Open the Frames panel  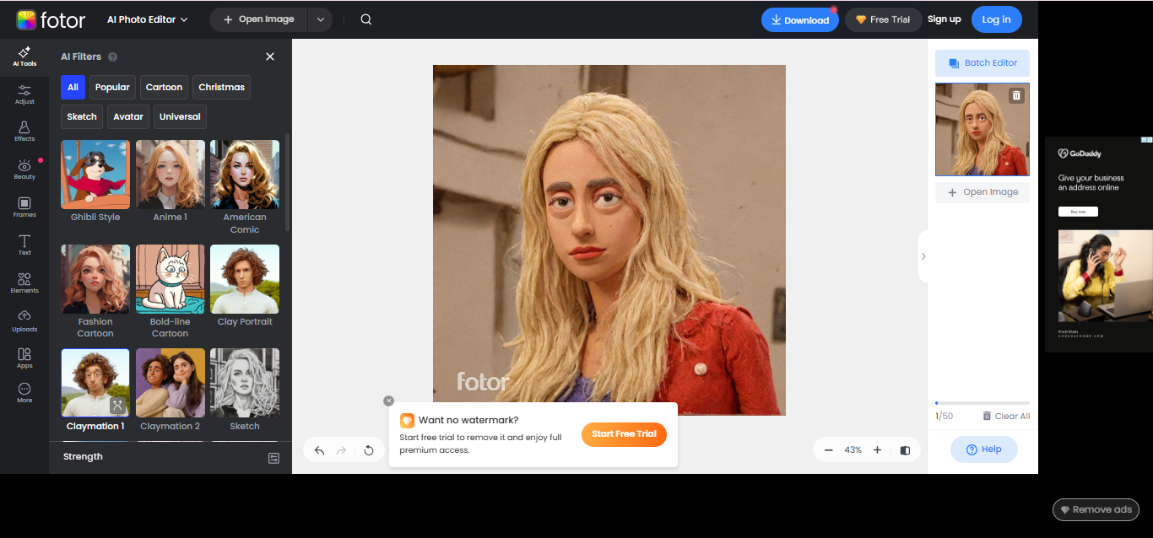coord(24,207)
